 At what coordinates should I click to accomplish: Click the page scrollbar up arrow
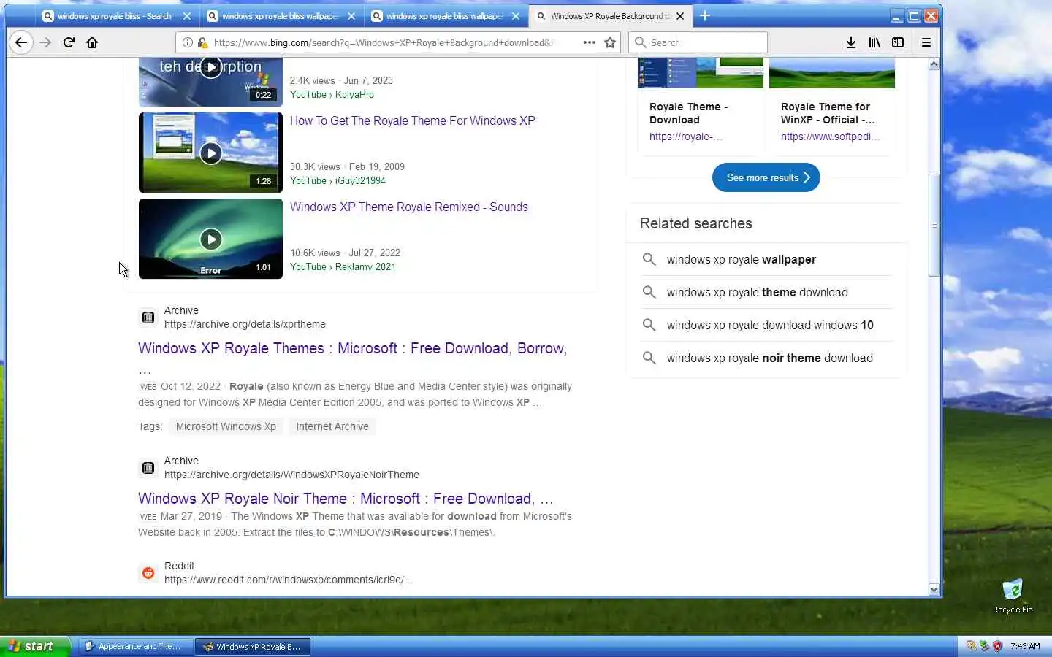(934, 64)
